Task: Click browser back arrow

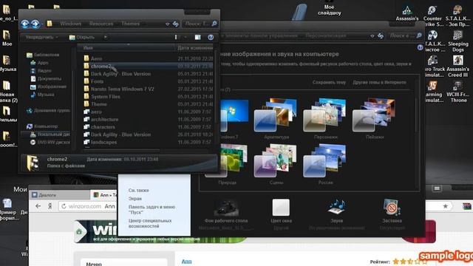Action: click(38, 206)
